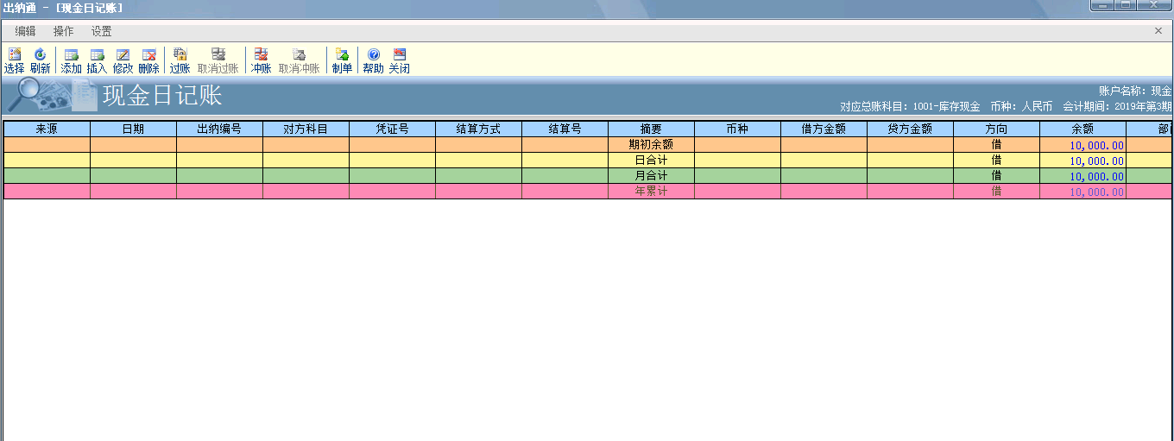This screenshot has height=441, width=1174.
Task: Close the inner document with X button
Action: [1158, 31]
